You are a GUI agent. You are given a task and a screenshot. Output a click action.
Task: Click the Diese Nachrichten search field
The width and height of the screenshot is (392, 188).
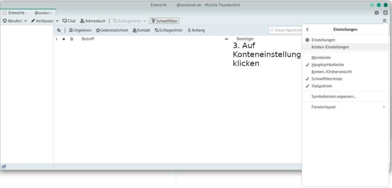(x=286, y=30)
